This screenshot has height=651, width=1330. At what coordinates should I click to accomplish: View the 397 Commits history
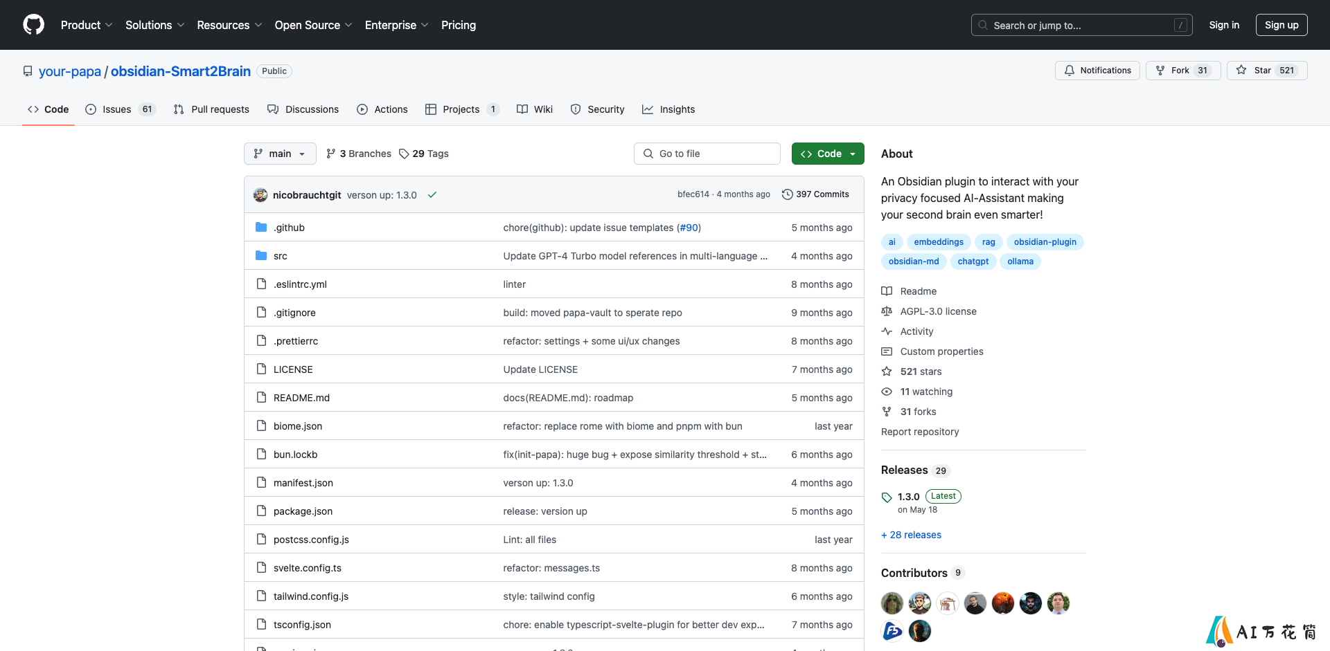[x=815, y=194]
